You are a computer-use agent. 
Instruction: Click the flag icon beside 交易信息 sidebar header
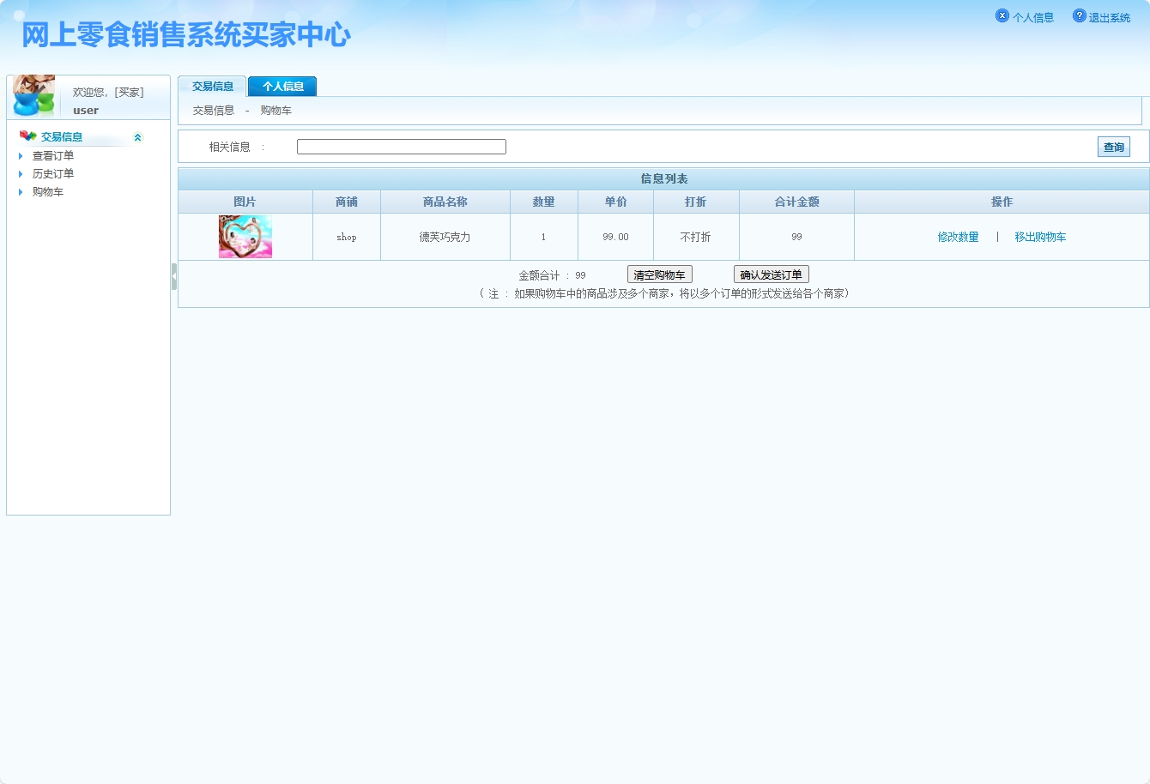coord(28,136)
